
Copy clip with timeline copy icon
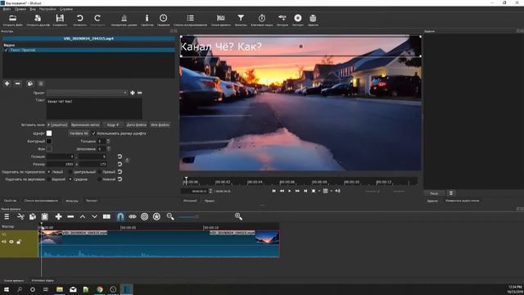(x=33, y=216)
